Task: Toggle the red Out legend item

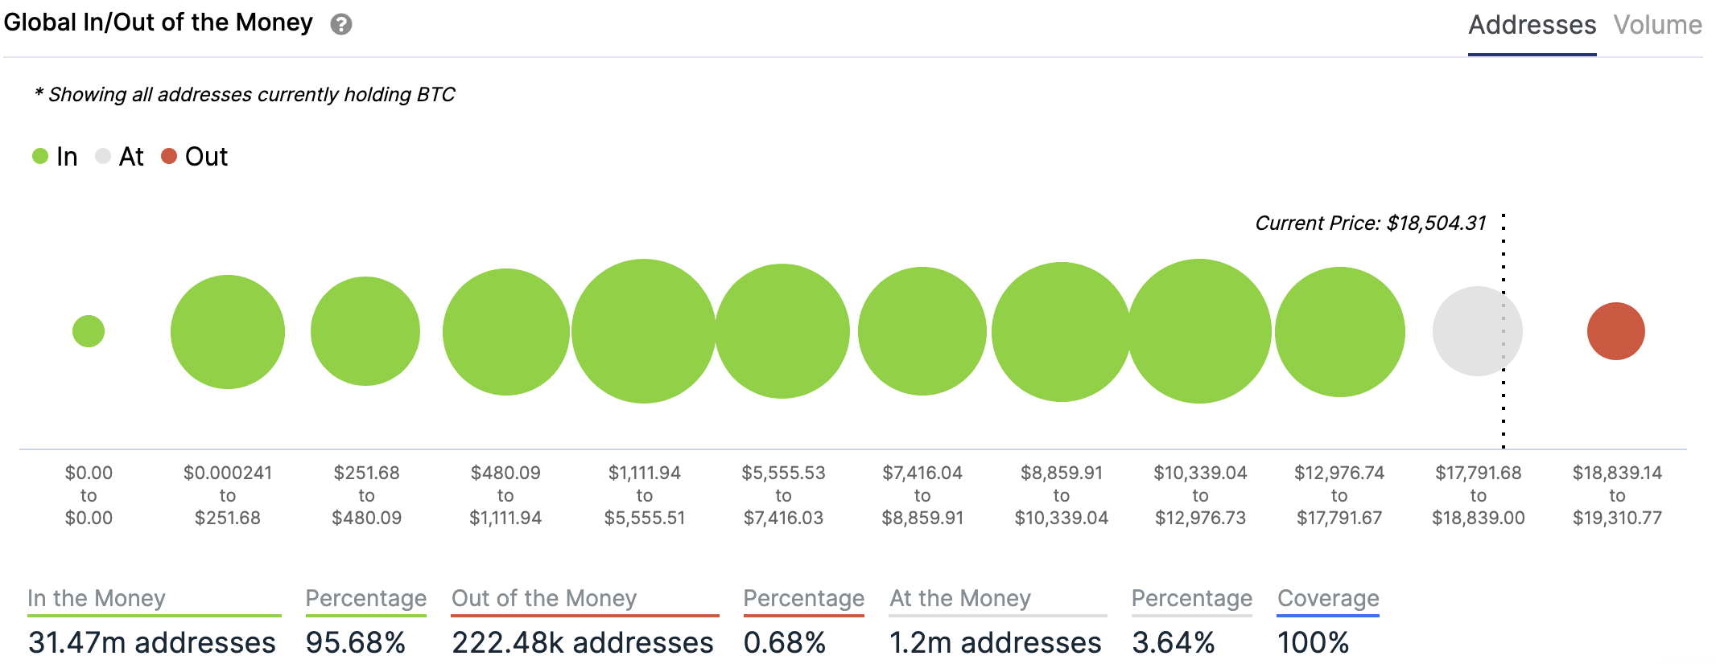Action: tap(195, 156)
